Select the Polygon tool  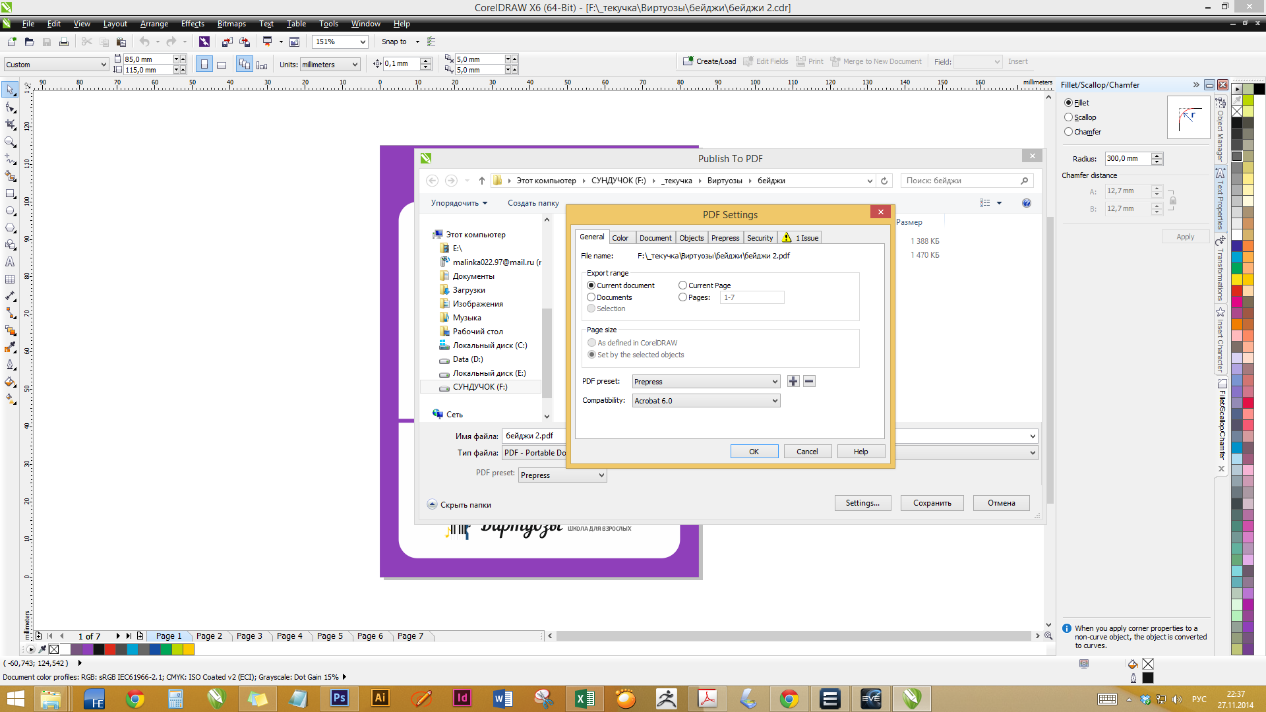click(x=10, y=228)
